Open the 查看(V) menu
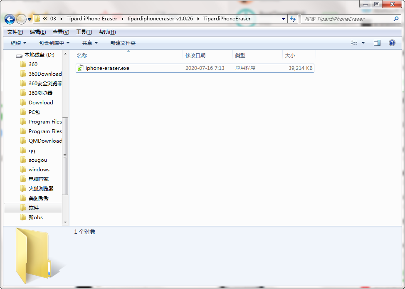This screenshot has height=289, width=405. (61, 32)
